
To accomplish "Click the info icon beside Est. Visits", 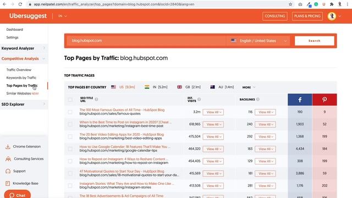I will tap(199, 99).
